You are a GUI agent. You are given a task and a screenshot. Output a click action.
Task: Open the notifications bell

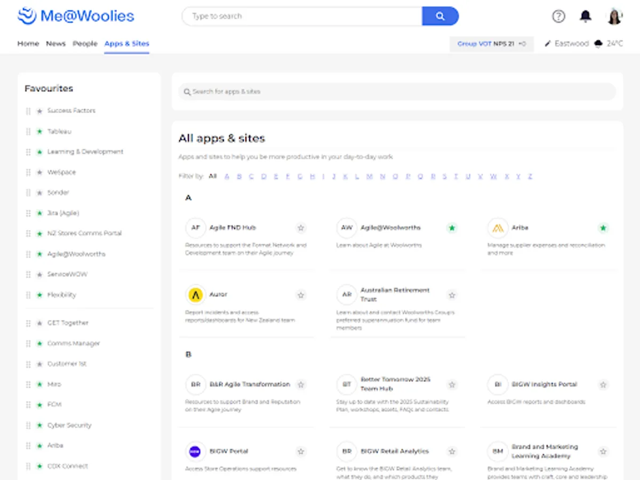pyautogui.click(x=586, y=16)
